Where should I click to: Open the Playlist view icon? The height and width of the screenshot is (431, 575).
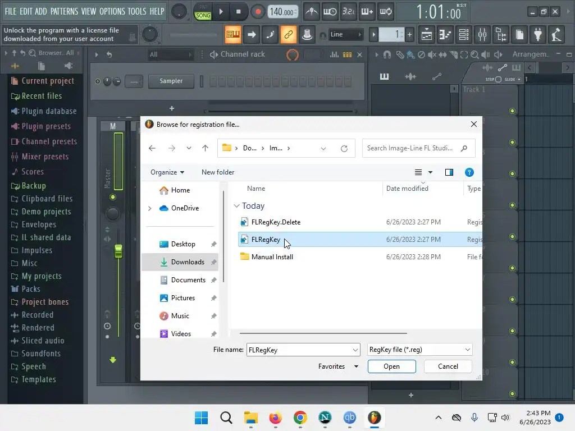tap(427, 34)
